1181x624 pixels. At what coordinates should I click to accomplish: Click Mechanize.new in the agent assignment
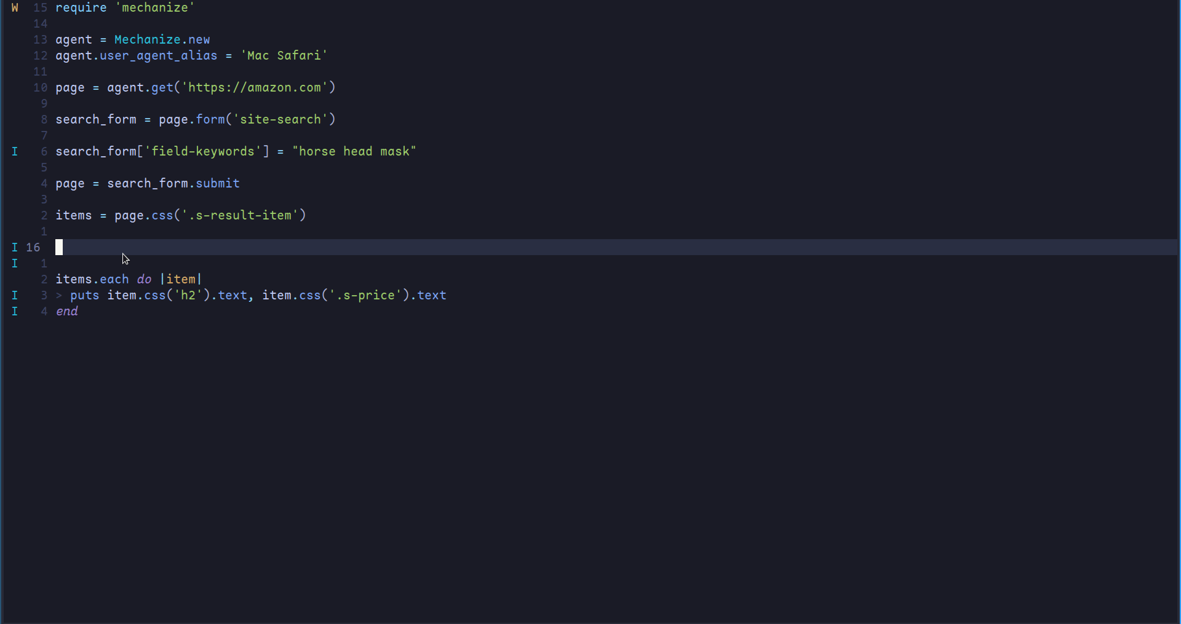[x=162, y=39]
